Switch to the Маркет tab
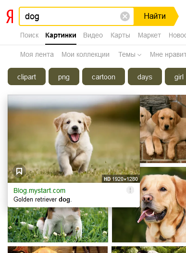The height and width of the screenshot is (253, 186). coord(149,35)
